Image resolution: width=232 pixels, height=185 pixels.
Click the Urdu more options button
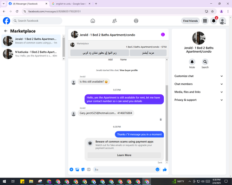click(148, 53)
